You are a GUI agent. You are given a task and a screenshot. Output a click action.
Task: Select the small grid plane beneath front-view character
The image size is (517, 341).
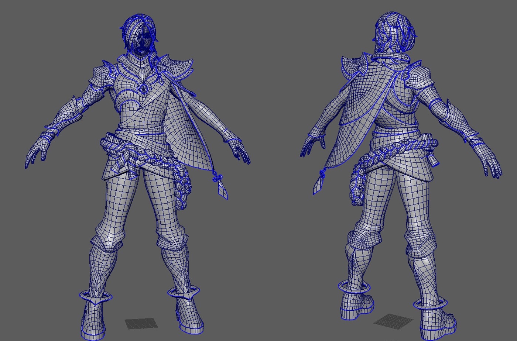pos(141,323)
